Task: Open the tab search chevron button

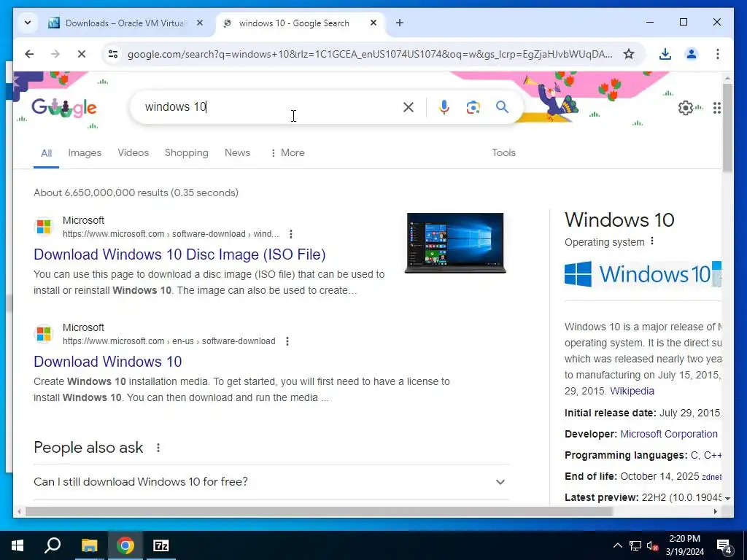Action: (x=28, y=23)
